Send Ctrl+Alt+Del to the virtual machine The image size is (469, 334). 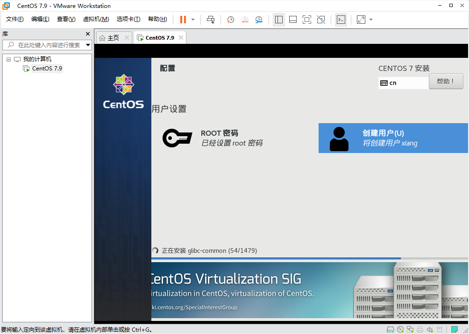click(x=211, y=20)
